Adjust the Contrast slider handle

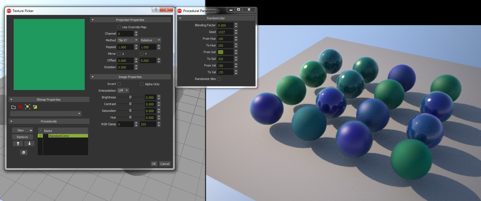click(x=130, y=104)
